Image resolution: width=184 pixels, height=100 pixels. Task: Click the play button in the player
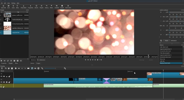pos(90,60)
